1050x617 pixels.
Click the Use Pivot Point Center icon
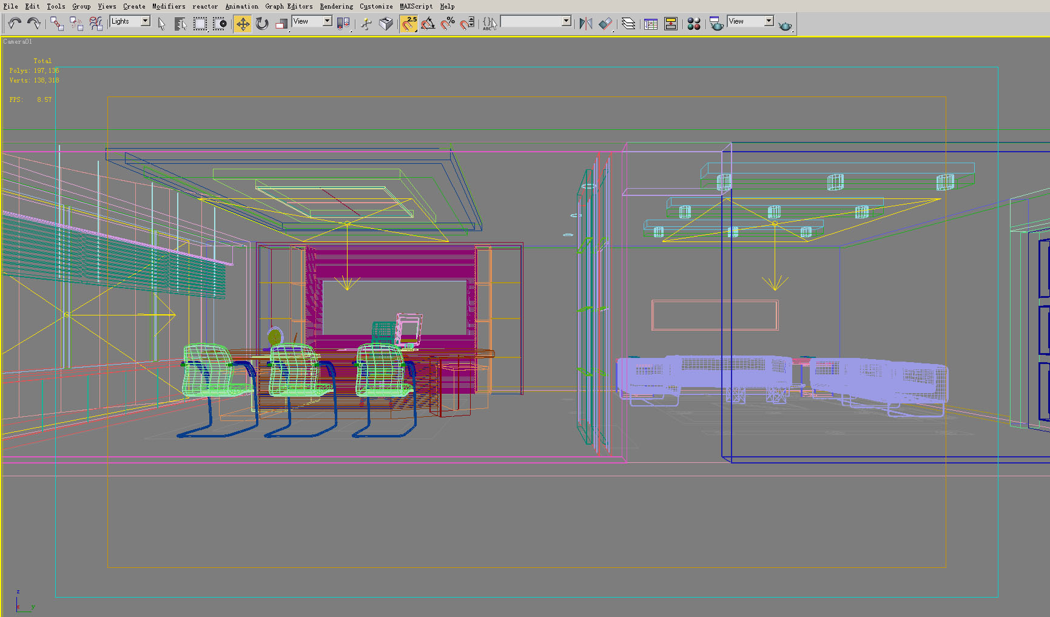click(x=343, y=24)
